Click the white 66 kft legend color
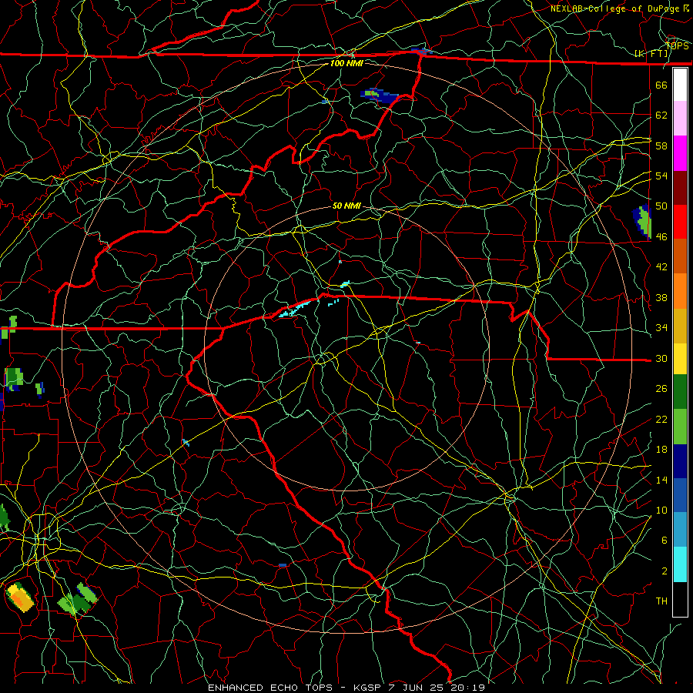Viewport: 693px width, 693px height. click(x=680, y=85)
